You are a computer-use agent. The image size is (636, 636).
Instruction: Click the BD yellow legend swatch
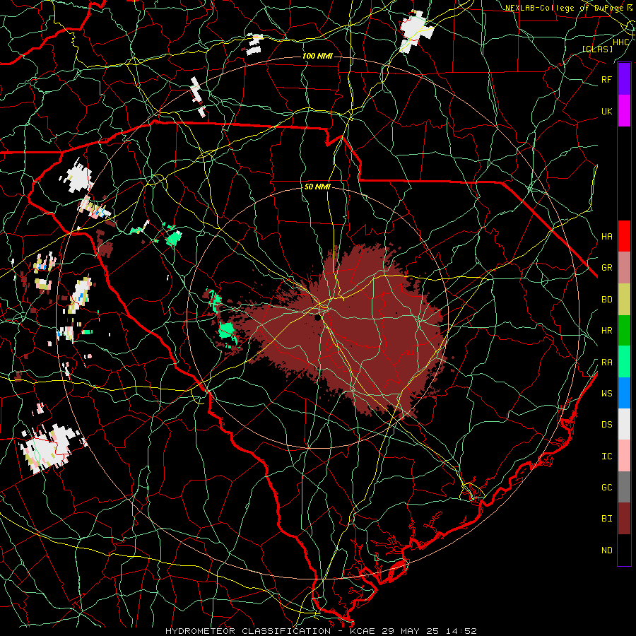tap(624, 300)
